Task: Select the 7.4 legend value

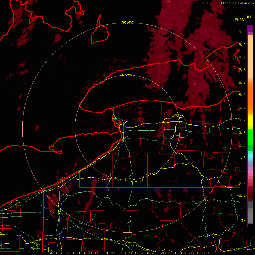Action: (242, 70)
